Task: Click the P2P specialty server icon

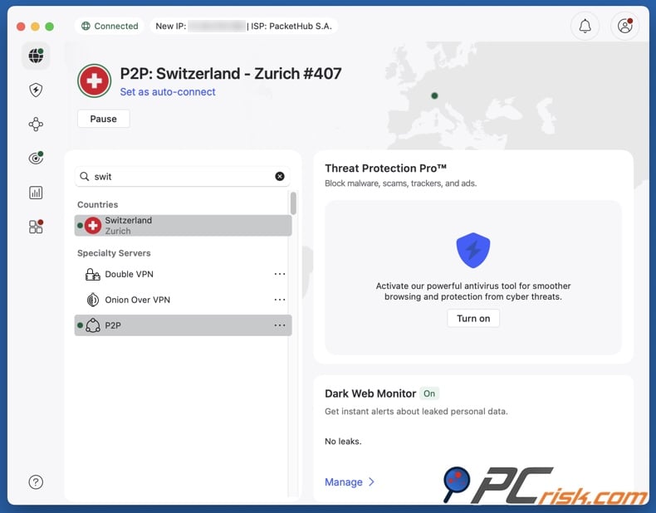Action: click(x=92, y=325)
